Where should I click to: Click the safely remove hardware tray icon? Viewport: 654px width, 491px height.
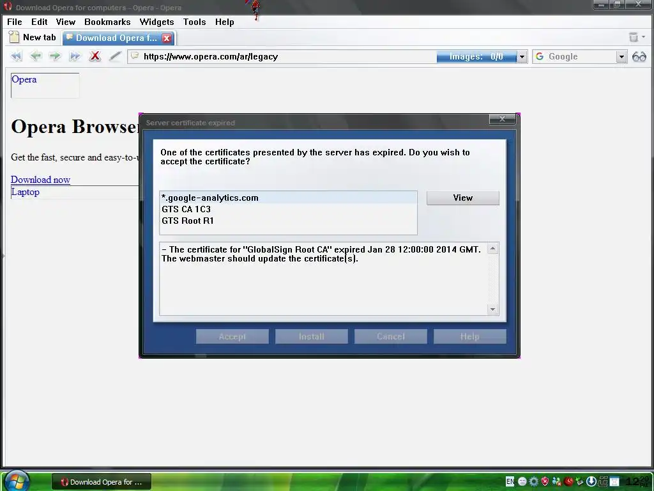[579, 481]
